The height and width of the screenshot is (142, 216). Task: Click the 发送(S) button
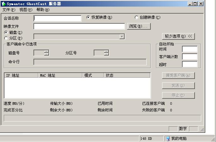pyautogui.click(x=178, y=86)
